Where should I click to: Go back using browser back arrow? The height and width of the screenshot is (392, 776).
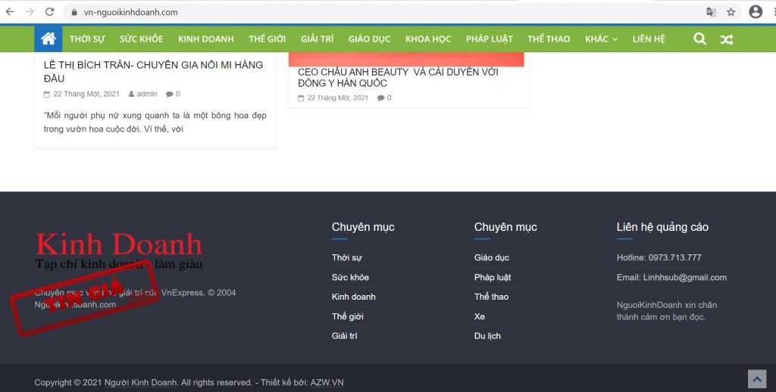click(10, 12)
